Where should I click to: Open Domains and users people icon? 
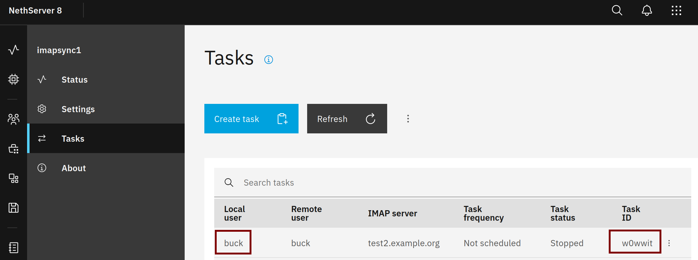14,119
